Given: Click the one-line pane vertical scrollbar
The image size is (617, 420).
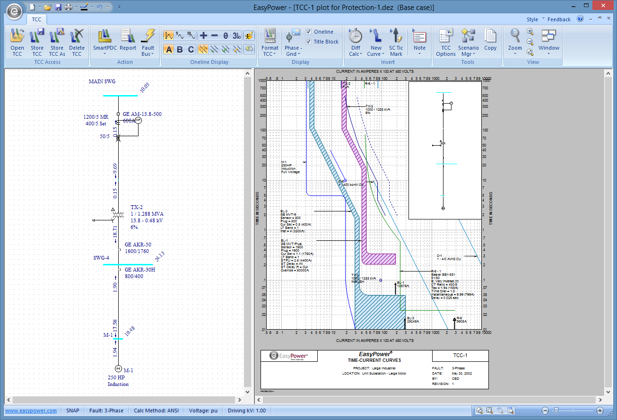Looking at the screenshot, I should (x=247, y=233).
